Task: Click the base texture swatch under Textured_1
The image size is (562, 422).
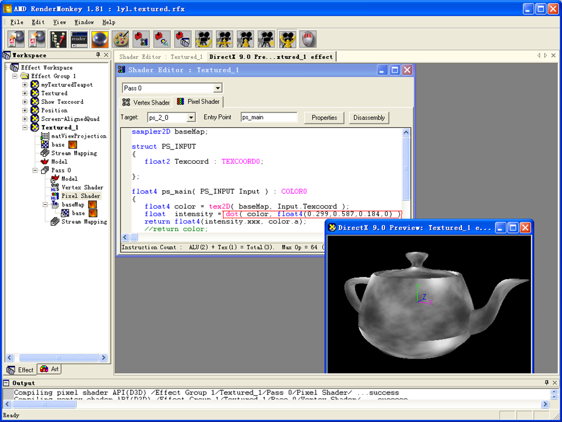Action: point(73,145)
